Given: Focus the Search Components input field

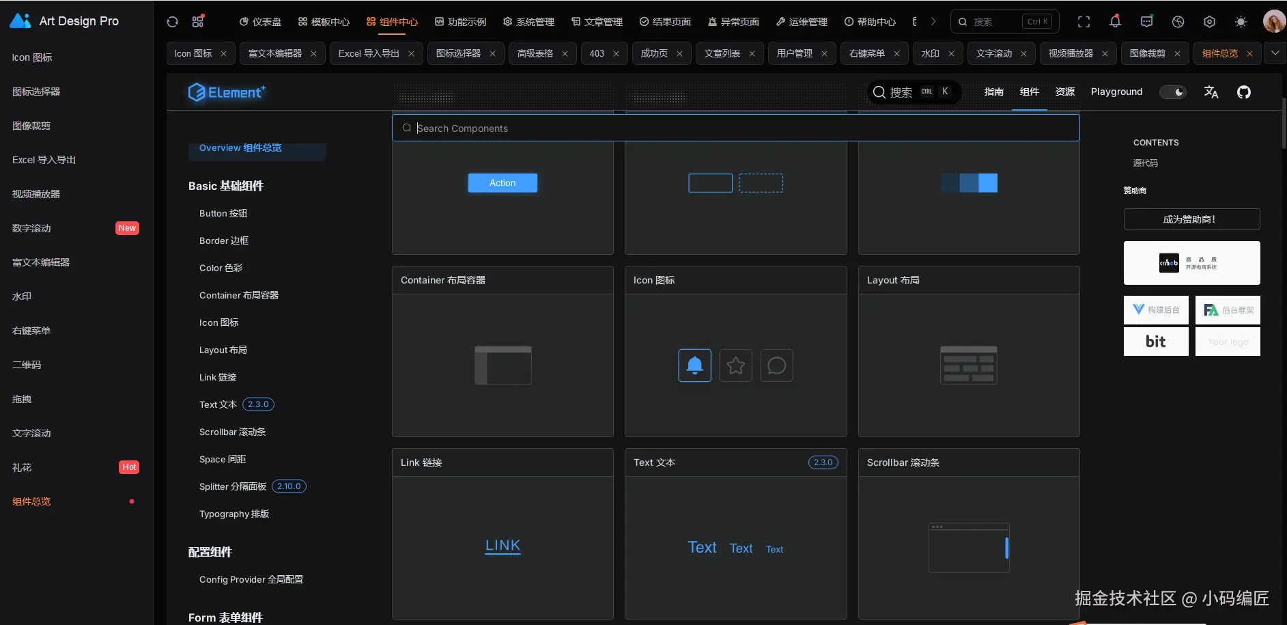Looking at the screenshot, I should [x=735, y=128].
